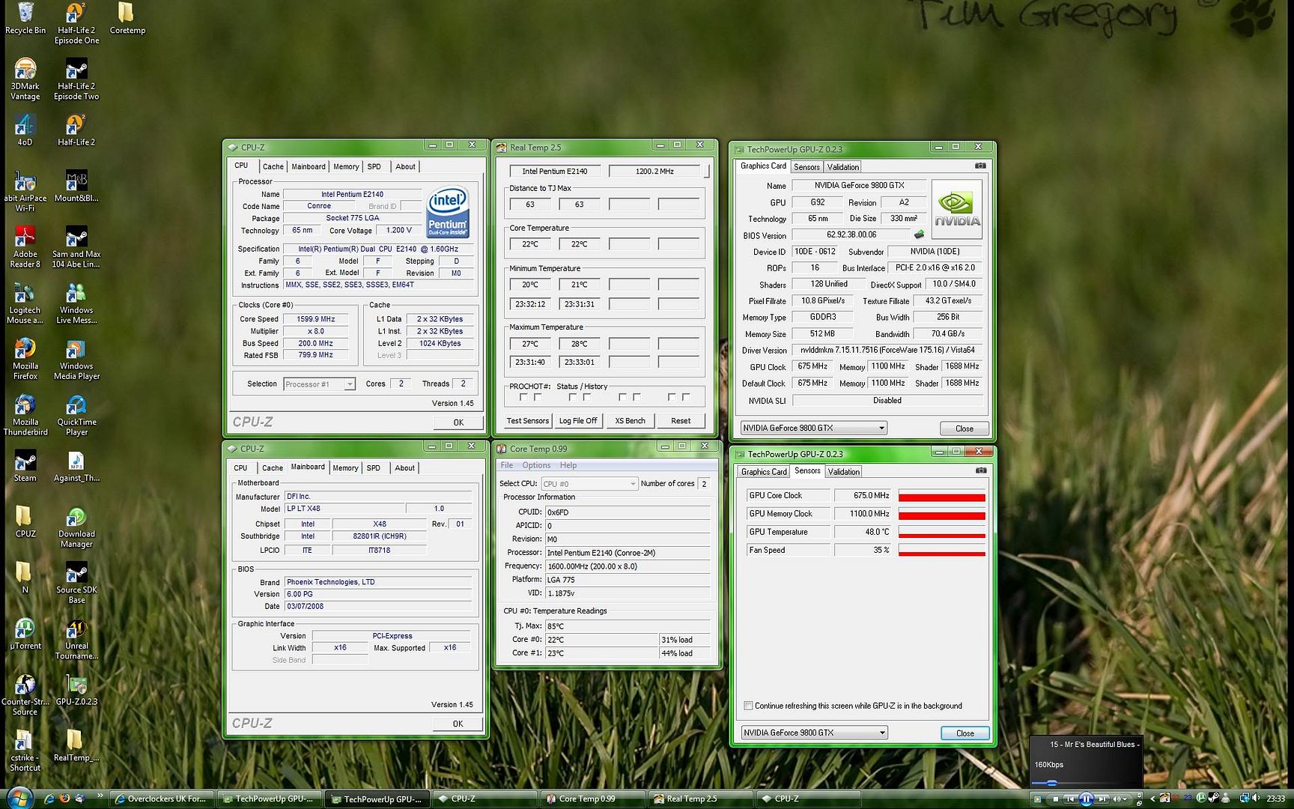
Task: Launch Counter-Strike Source desktop shortcut
Action: pyautogui.click(x=25, y=694)
